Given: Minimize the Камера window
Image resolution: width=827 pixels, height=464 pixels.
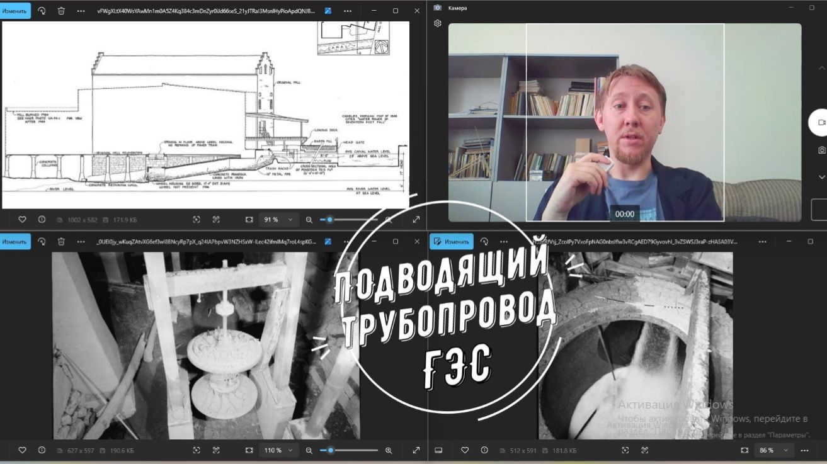Looking at the screenshot, I should (792, 7).
